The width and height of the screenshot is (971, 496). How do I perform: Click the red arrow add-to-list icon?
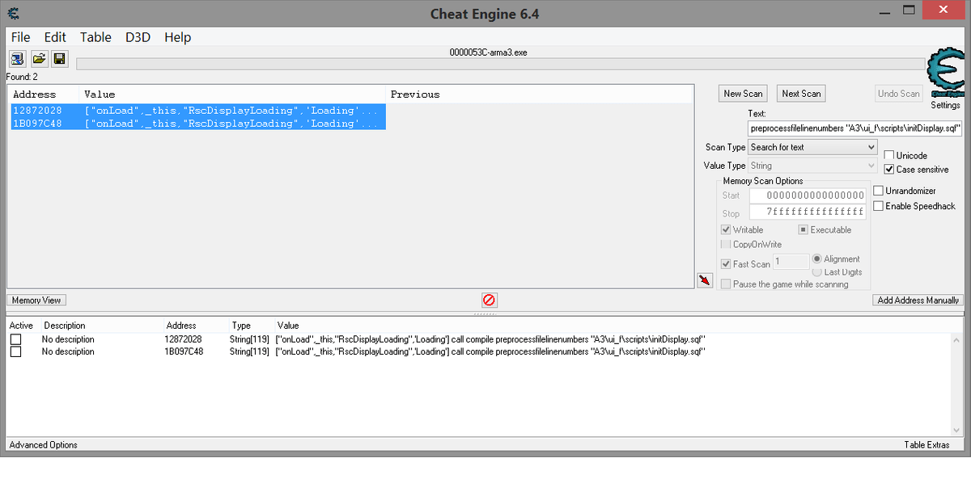(705, 280)
